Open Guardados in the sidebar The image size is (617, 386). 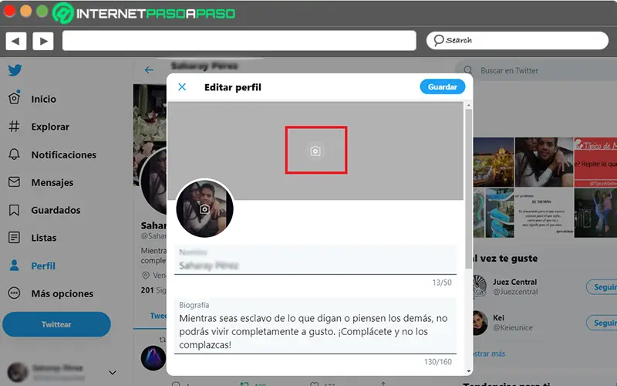(56, 210)
